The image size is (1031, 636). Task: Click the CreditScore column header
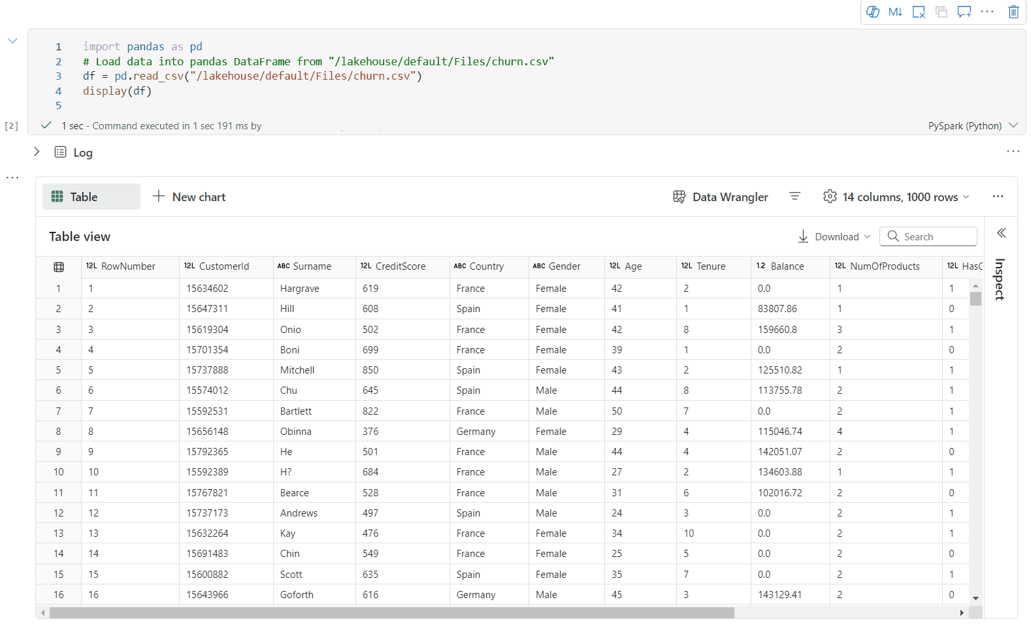point(402,266)
